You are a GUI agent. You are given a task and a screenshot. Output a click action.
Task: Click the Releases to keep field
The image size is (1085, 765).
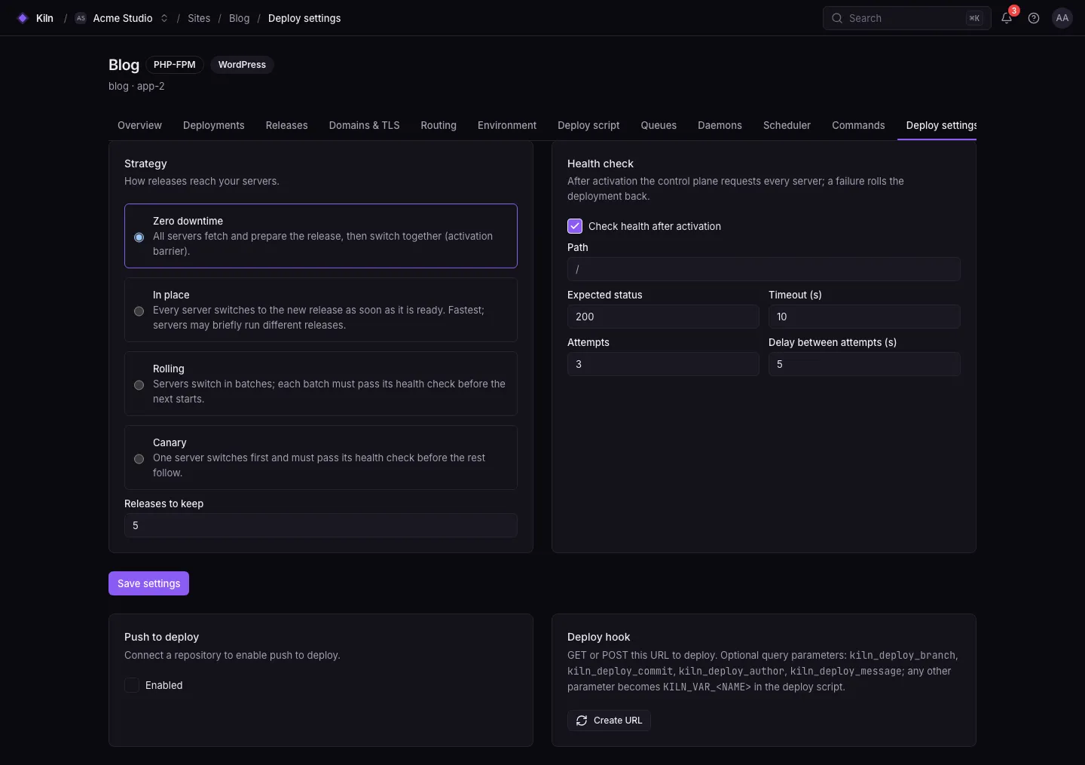(321, 525)
